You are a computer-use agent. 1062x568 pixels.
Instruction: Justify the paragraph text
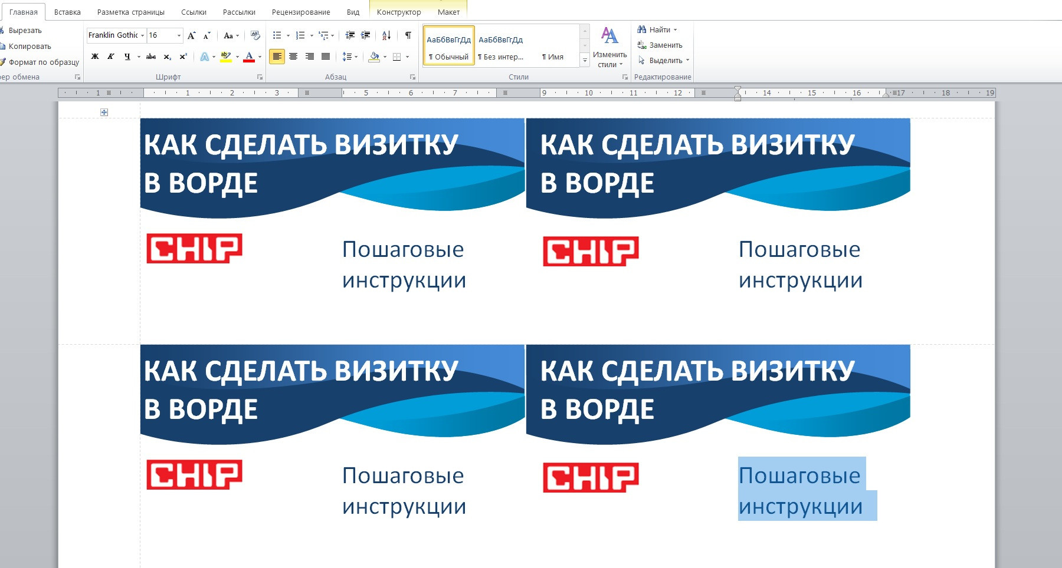pos(326,57)
